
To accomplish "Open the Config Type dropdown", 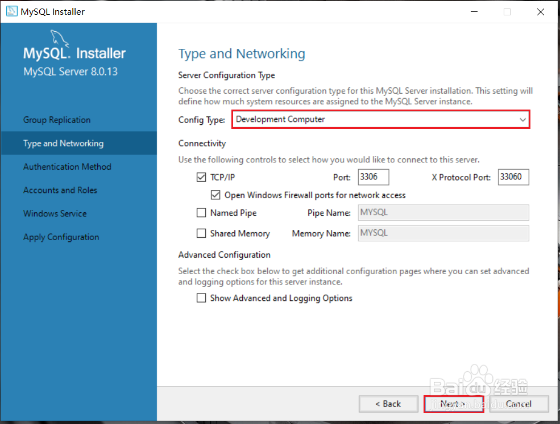I will click(381, 119).
